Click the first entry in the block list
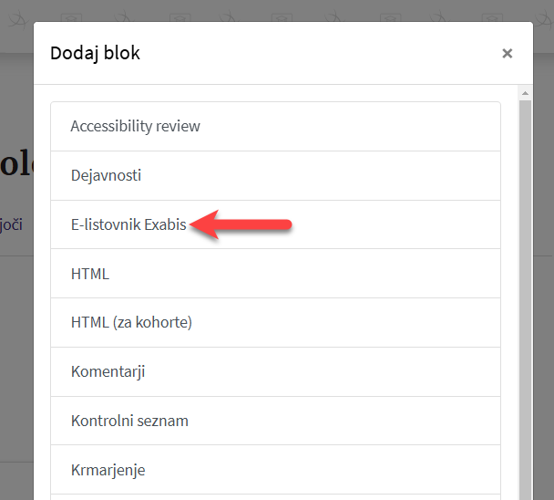This screenshot has width=554, height=500. (275, 126)
